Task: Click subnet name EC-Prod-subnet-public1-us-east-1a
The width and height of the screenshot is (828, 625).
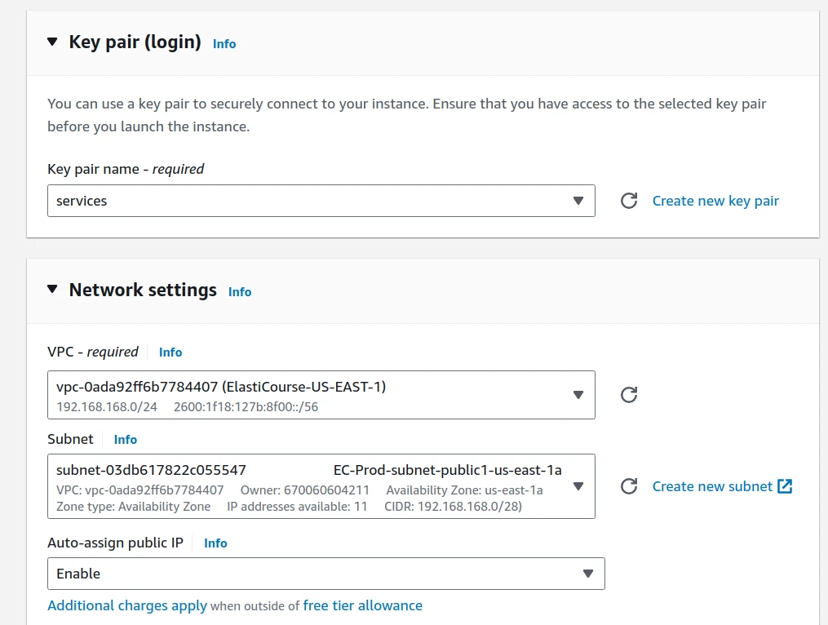Action: pos(448,470)
